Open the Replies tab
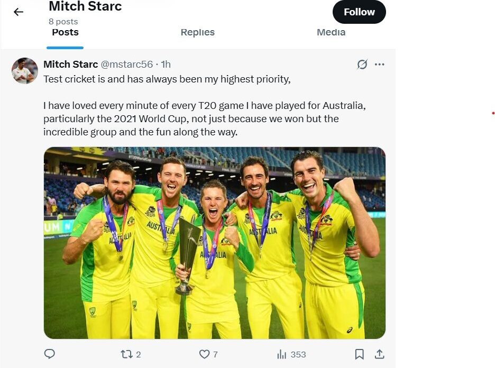Screen dimensions: 495x368 197,32
